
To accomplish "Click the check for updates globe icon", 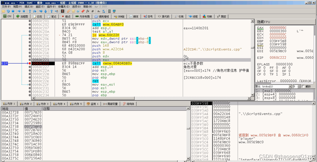I will coord(114,11).
